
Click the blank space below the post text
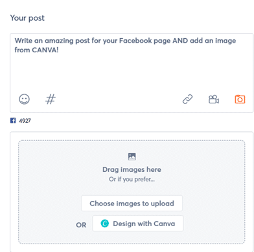point(132,72)
